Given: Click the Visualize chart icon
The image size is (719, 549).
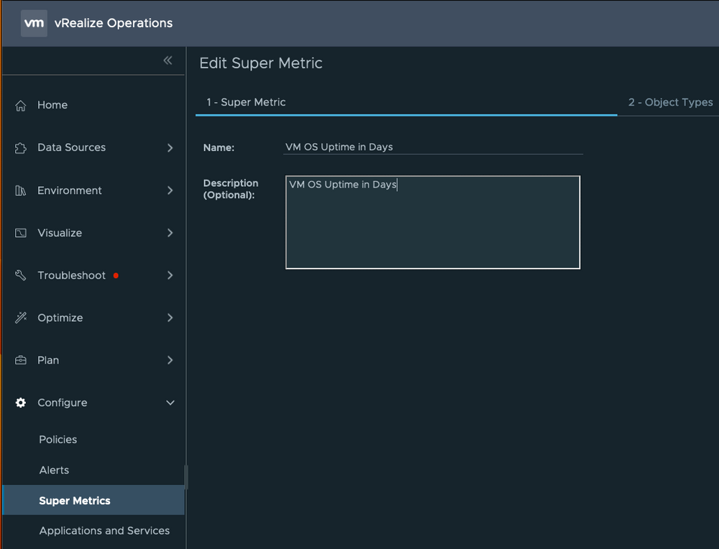Looking at the screenshot, I should click(21, 233).
